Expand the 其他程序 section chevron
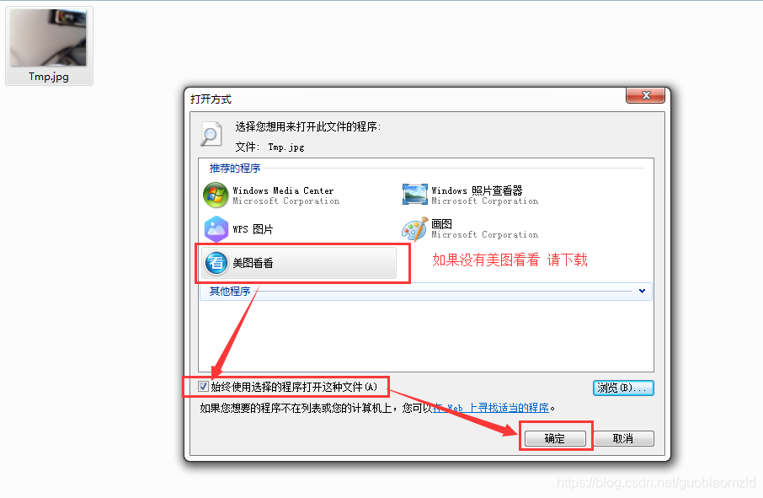Screen dimensions: 763x498 [642, 291]
